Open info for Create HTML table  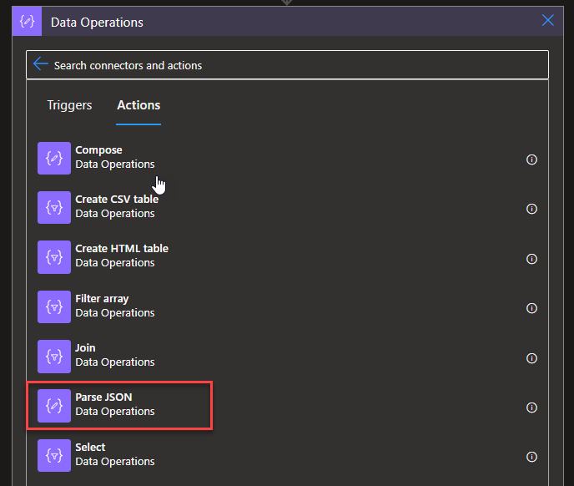click(531, 259)
